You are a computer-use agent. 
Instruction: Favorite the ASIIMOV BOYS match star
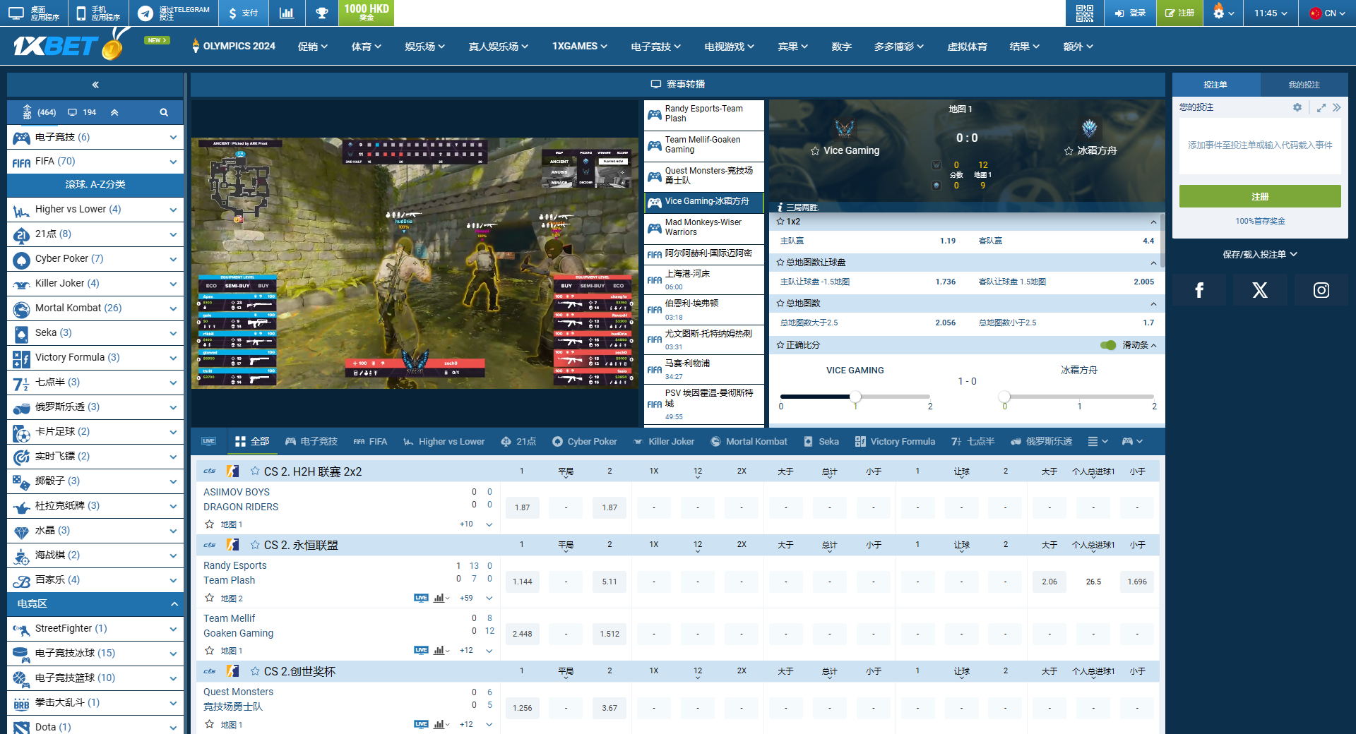(209, 524)
